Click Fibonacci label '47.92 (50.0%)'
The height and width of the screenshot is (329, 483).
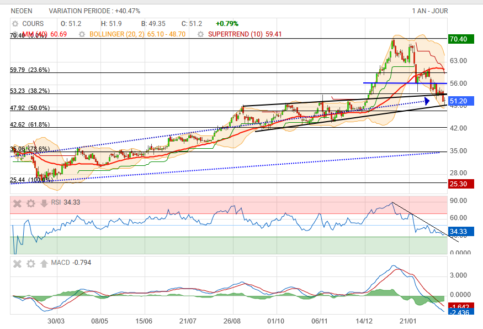[x=30, y=108]
